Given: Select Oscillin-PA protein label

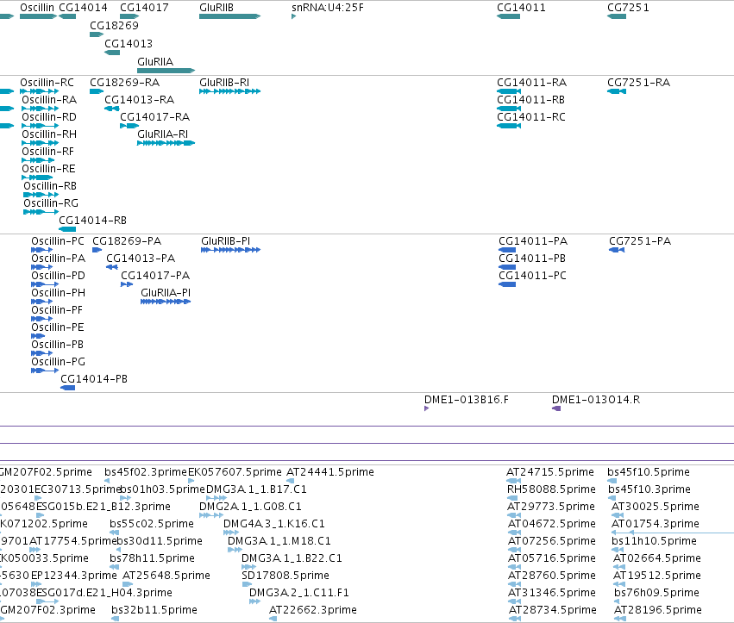Looking at the screenshot, I should pyautogui.click(x=59, y=259).
